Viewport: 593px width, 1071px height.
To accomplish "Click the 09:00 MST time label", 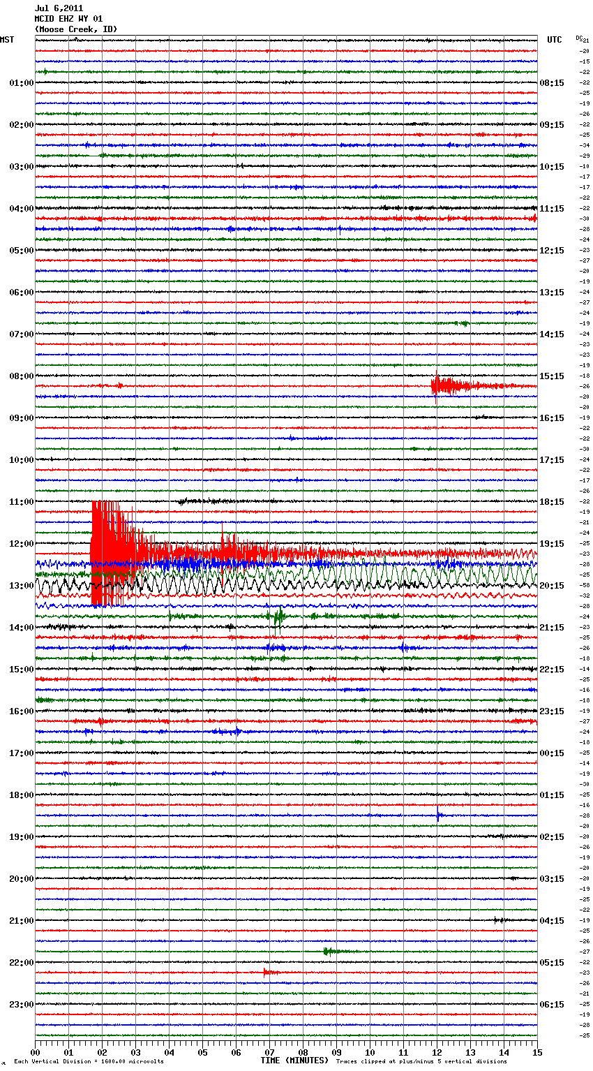I will point(22,418).
